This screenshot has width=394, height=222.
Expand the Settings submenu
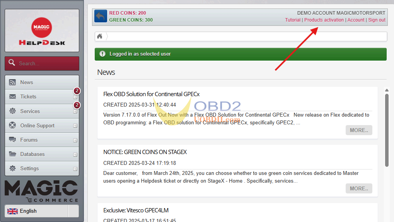75,169
